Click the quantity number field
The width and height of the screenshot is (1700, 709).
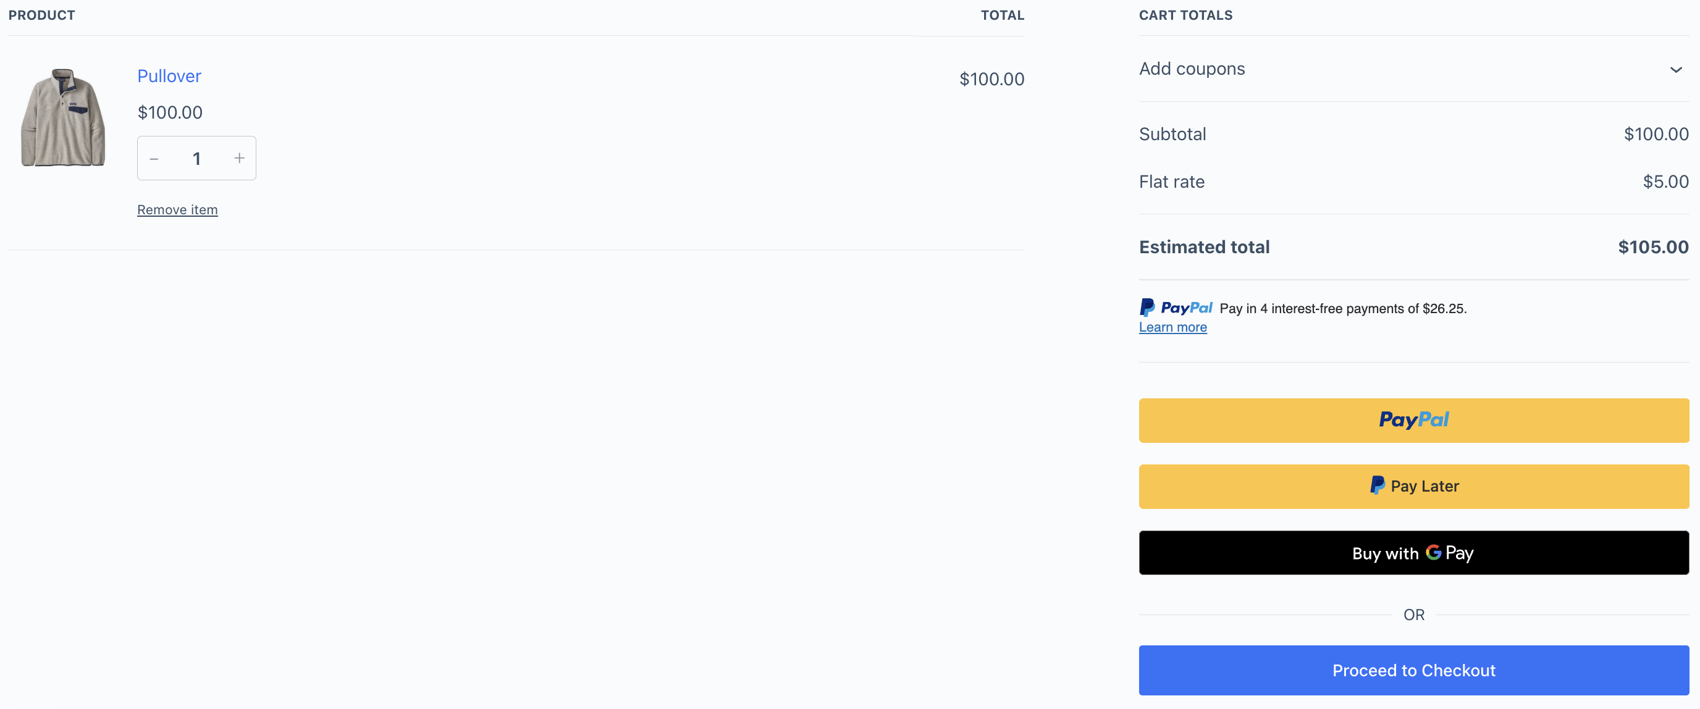196,159
